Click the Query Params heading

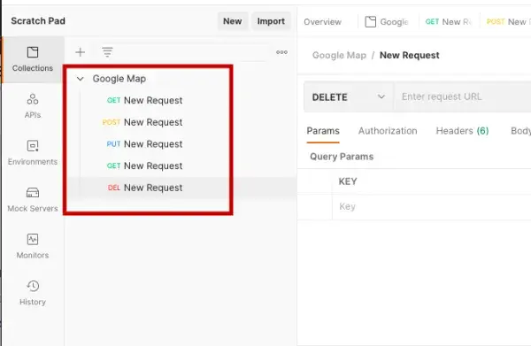click(x=342, y=157)
